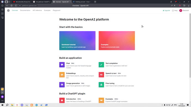This screenshot has width=191, height=107.
Task: Select the Overview nav item
Action: click(15, 10)
